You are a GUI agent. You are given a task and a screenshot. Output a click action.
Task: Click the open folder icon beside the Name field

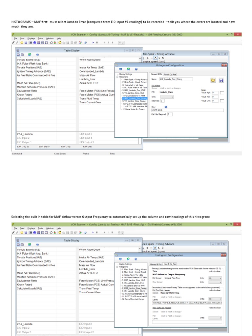213,80
